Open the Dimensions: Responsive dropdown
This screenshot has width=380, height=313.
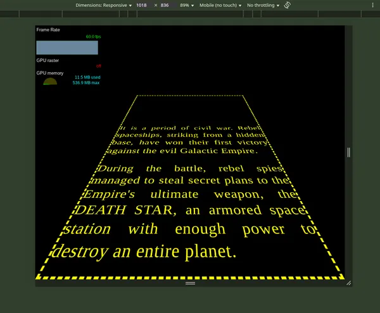103,5
